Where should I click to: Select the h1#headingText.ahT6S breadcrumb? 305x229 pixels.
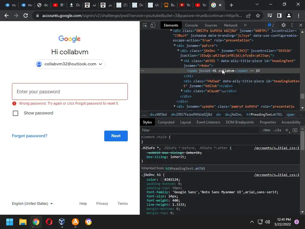click(264, 114)
